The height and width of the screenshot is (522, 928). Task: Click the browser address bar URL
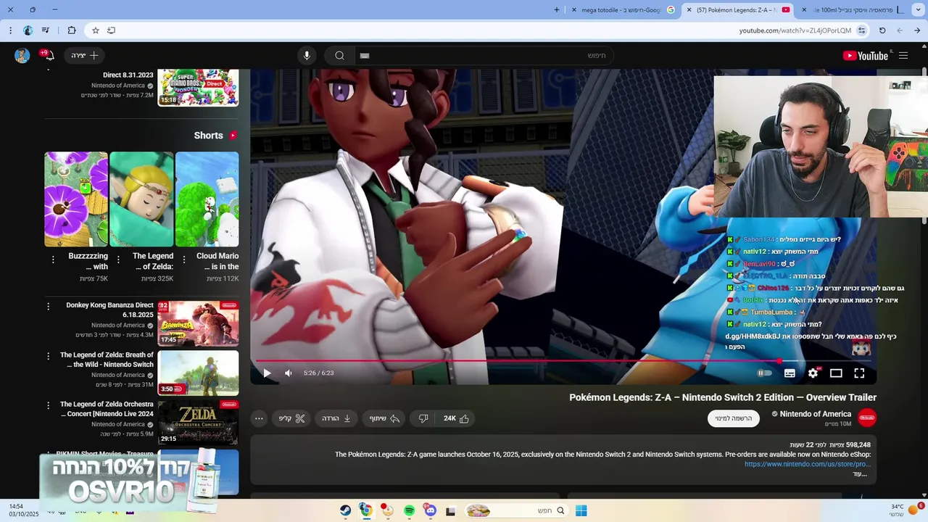tap(795, 30)
